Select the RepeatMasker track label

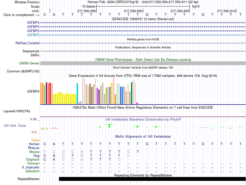[x=28, y=179]
